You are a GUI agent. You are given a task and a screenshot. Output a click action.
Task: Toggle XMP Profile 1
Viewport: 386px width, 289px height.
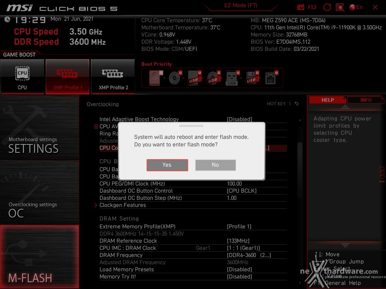[x=67, y=76]
